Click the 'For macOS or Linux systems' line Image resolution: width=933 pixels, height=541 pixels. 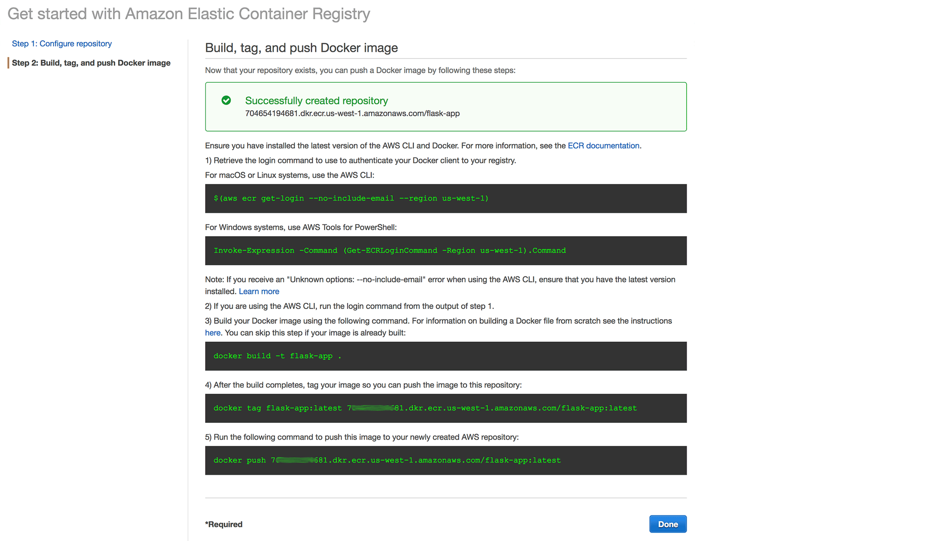tap(290, 175)
